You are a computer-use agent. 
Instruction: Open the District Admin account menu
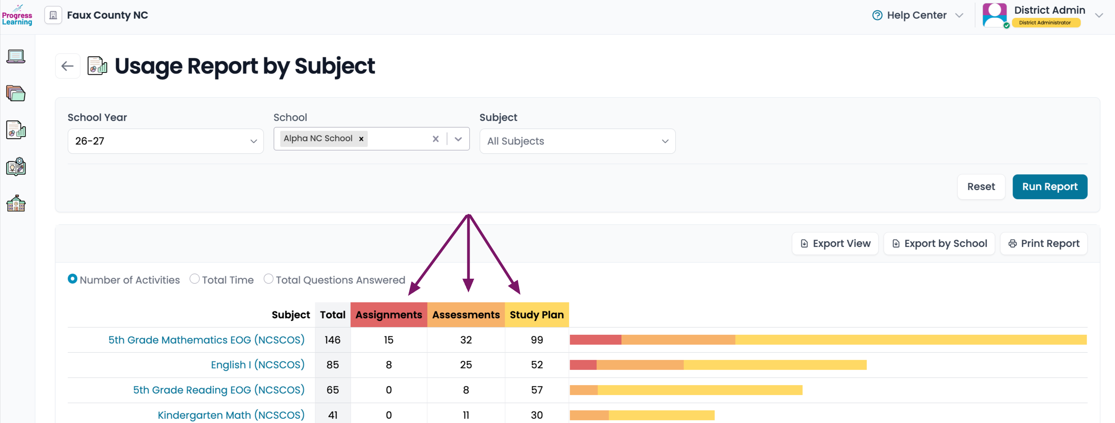1042,15
